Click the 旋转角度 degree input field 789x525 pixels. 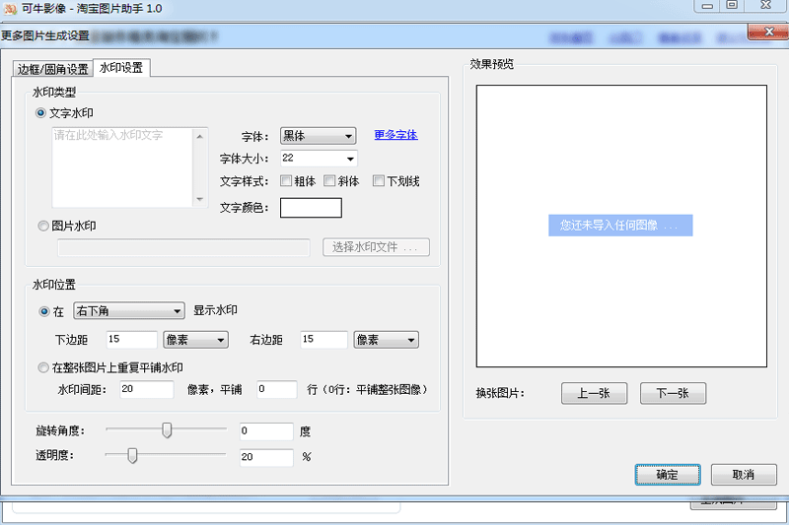(266, 431)
